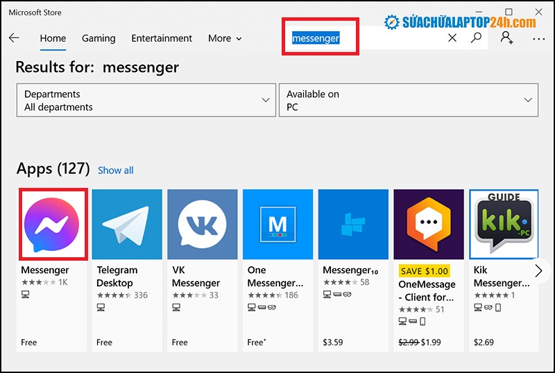555x373 pixels.
Task: Expand the Available on PC dropdown
Action: (408, 101)
